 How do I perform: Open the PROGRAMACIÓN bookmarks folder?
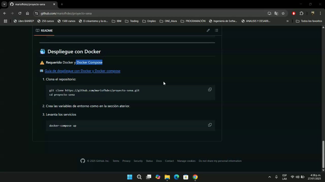(193, 21)
